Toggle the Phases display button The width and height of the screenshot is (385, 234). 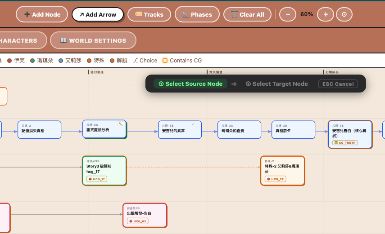click(197, 14)
